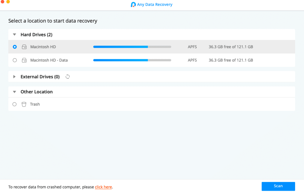Minimize the window with the yellow button
The image size is (304, 192).
[x=8, y=1]
